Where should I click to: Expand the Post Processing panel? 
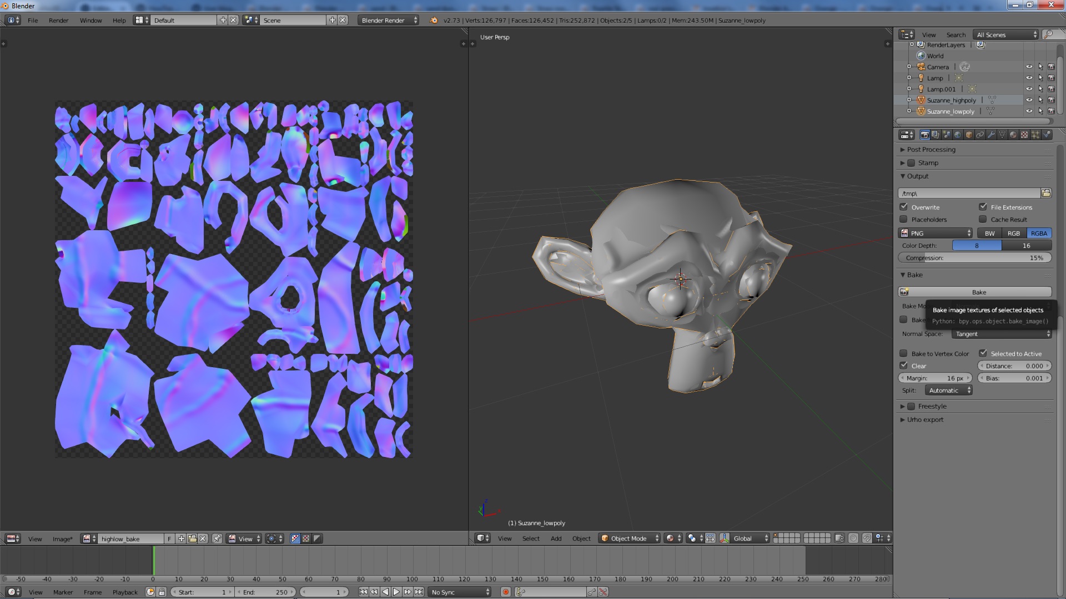[x=931, y=150]
